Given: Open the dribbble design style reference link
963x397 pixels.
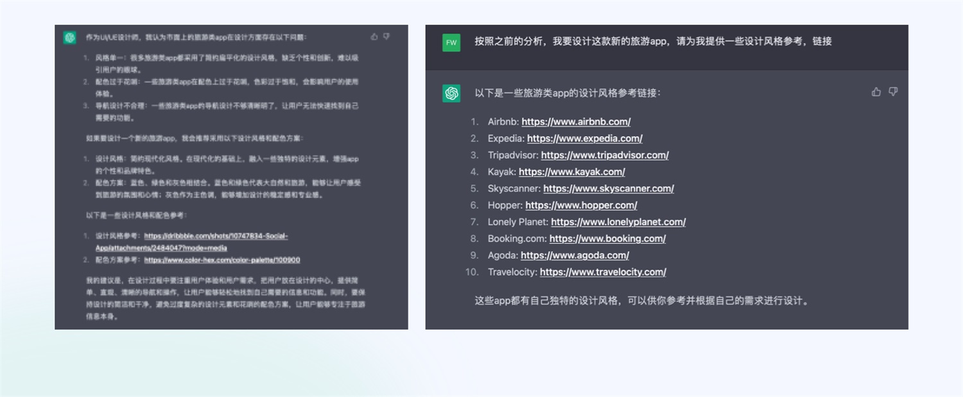Looking at the screenshot, I should coord(216,236).
